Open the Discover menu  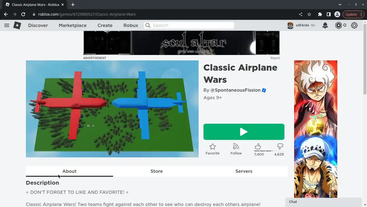(38, 25)
